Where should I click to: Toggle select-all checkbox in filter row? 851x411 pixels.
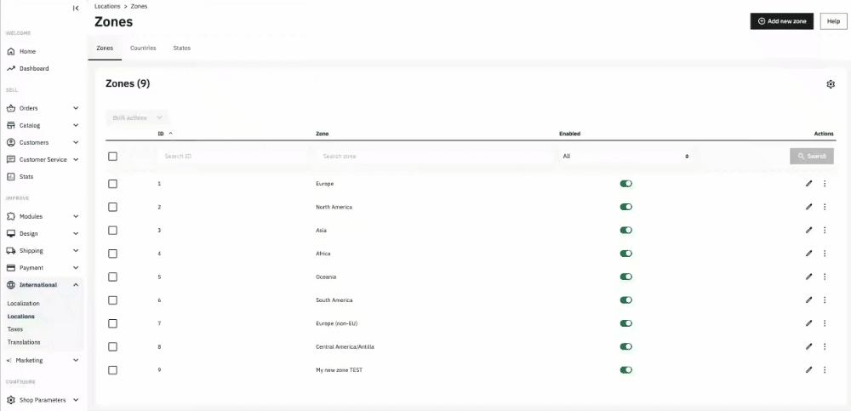112,157
